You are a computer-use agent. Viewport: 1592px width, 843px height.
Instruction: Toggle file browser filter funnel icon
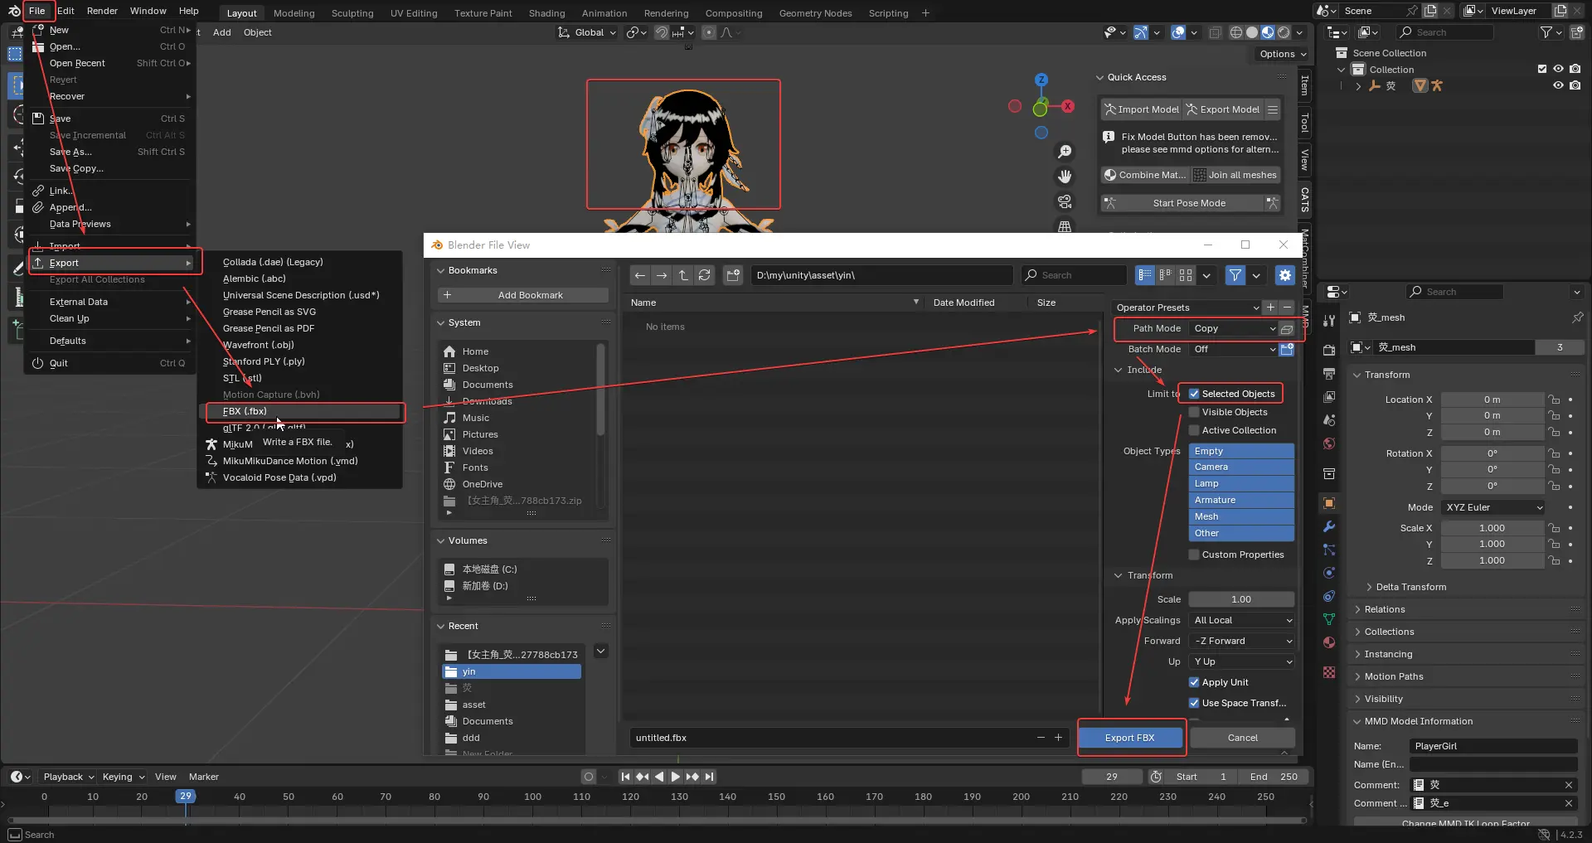pyautogui.click(x=1235, y=275)
